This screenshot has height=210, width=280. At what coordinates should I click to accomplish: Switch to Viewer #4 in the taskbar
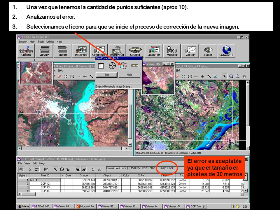pos(152,206)
